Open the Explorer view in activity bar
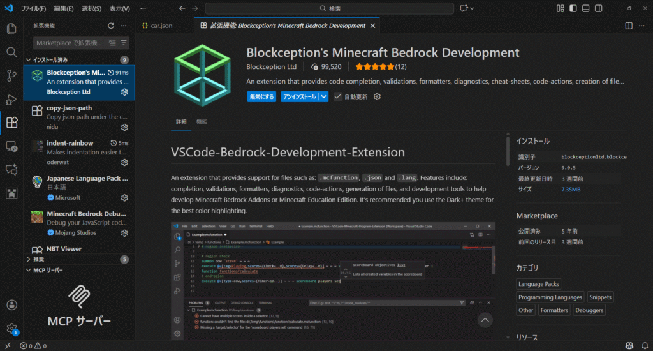The height and width of the screenshot is (351, 653). pyautogui.click(x=11, y=29)
